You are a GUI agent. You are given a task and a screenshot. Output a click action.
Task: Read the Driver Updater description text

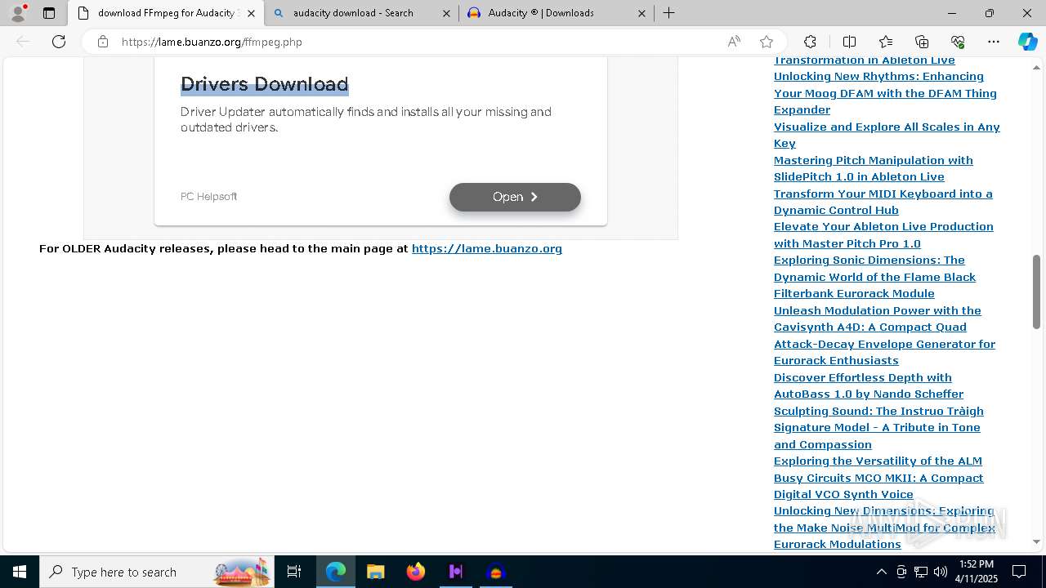point(366,119)
